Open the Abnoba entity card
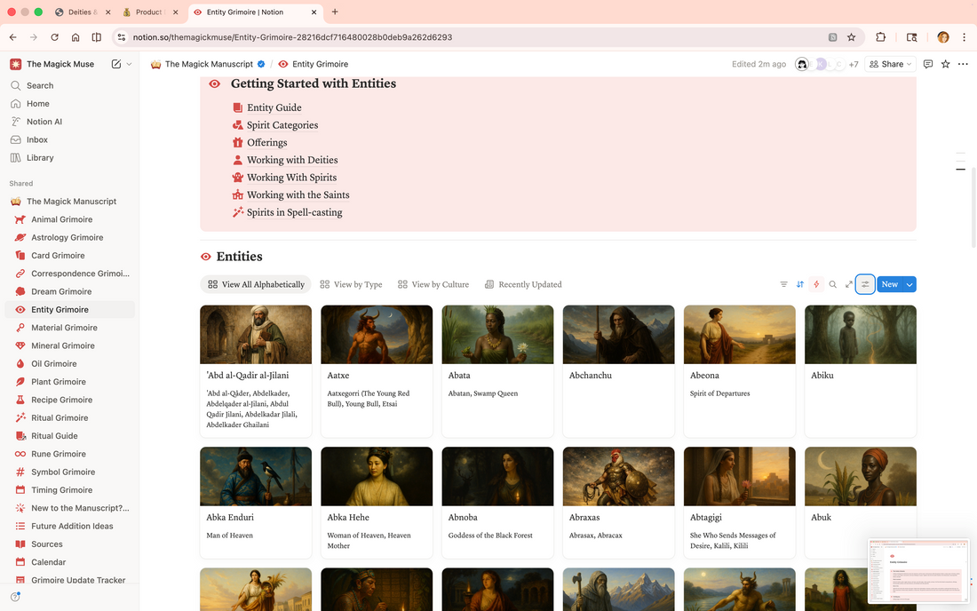This screenshot has height=611, width=977. pyautogui.click(x=497, y=503)
